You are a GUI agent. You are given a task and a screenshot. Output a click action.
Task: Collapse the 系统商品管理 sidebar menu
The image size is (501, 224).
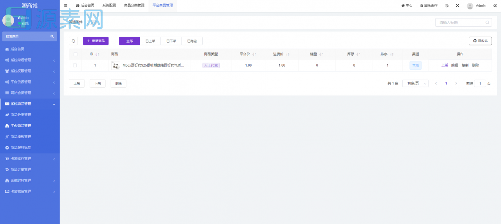[x=30, y=104]
